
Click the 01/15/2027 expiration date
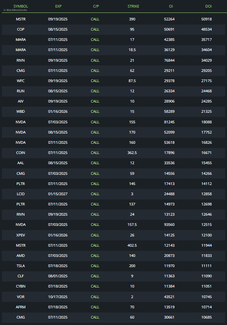click(x=58, y=194)
